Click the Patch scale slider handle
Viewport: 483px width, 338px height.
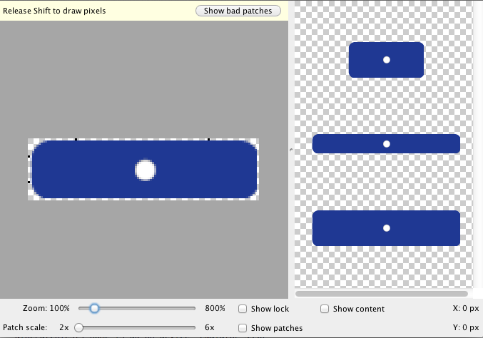point(79,327)
